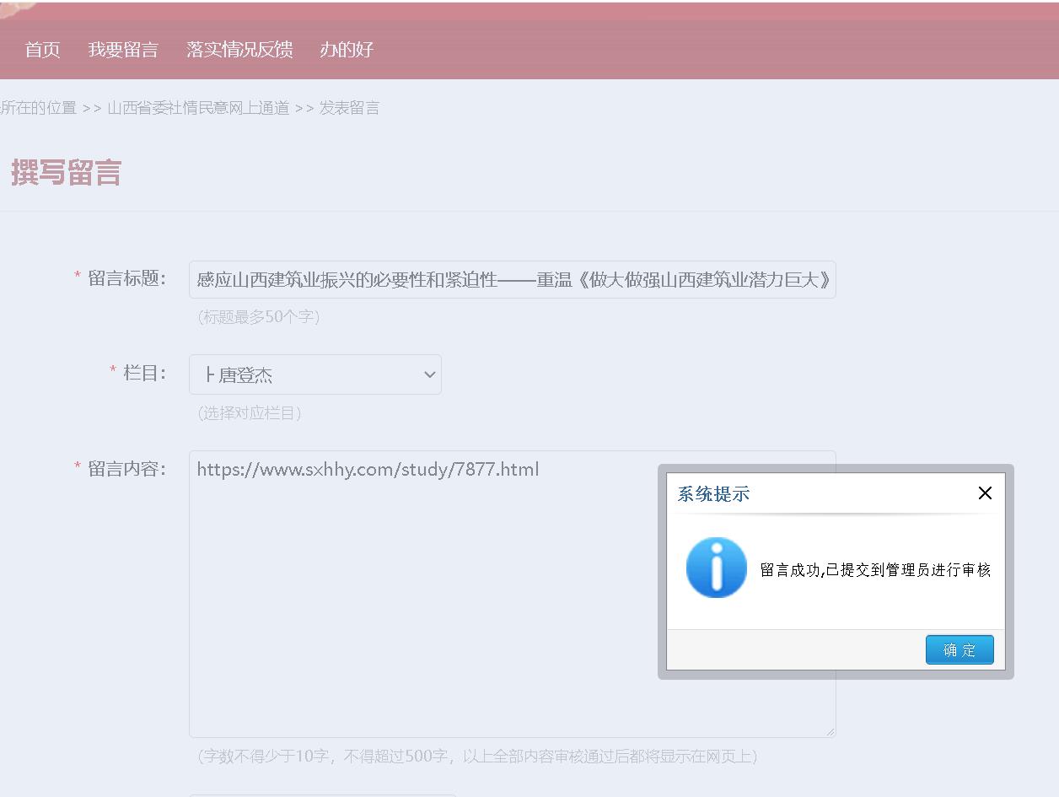Go to 首页 in navigation bar
The width and height of the screenshot is (1059, 797).
[x=42, y=50]
